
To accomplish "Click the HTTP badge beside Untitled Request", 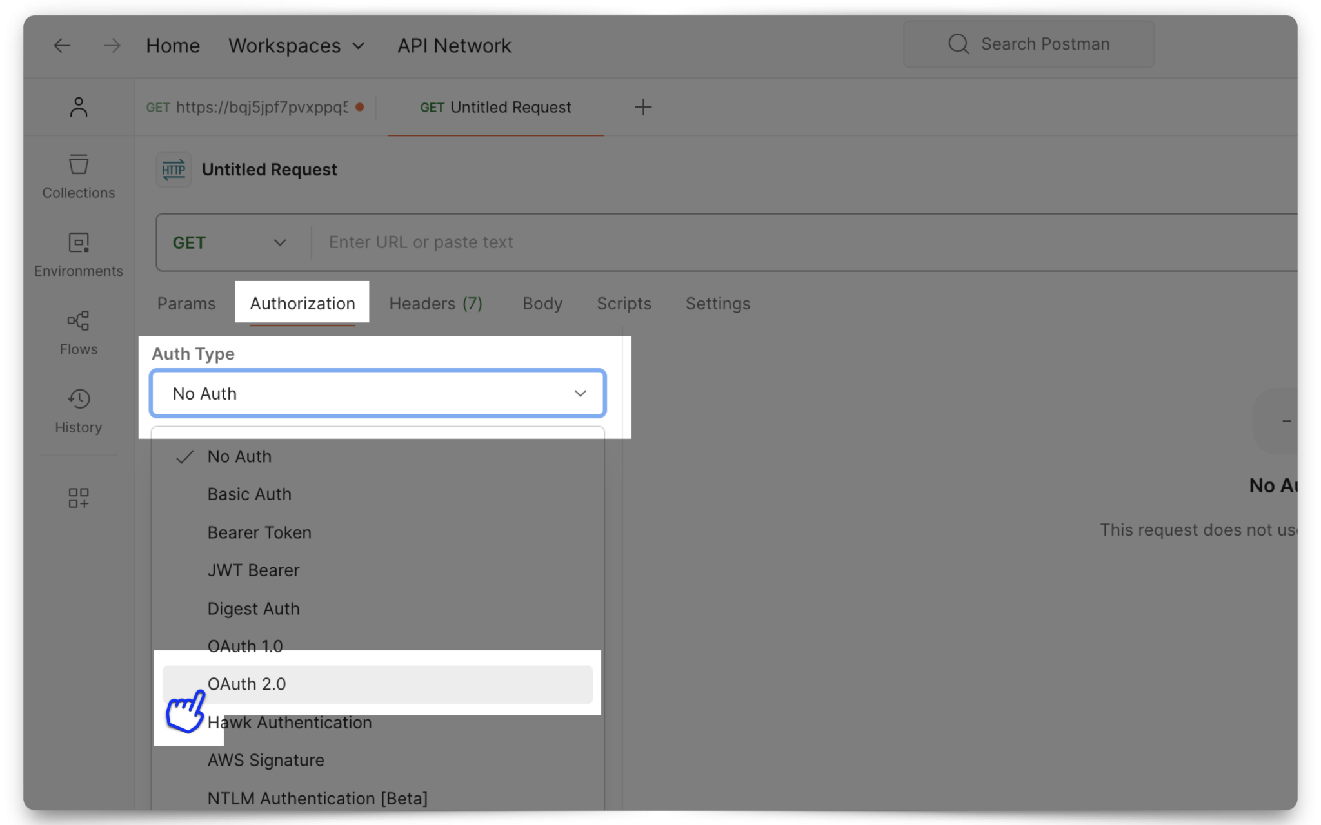I will pyautogui.click(x=174, y=170).
